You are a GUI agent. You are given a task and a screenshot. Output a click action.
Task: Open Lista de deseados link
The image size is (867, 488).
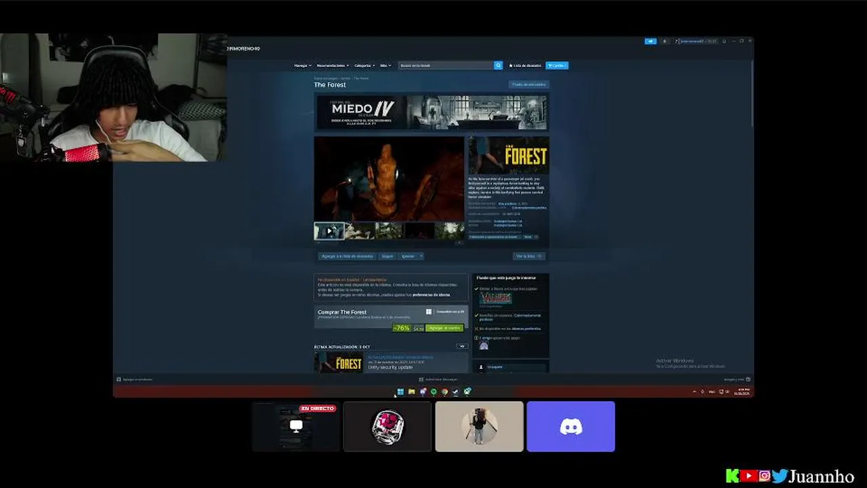[525, 66]
